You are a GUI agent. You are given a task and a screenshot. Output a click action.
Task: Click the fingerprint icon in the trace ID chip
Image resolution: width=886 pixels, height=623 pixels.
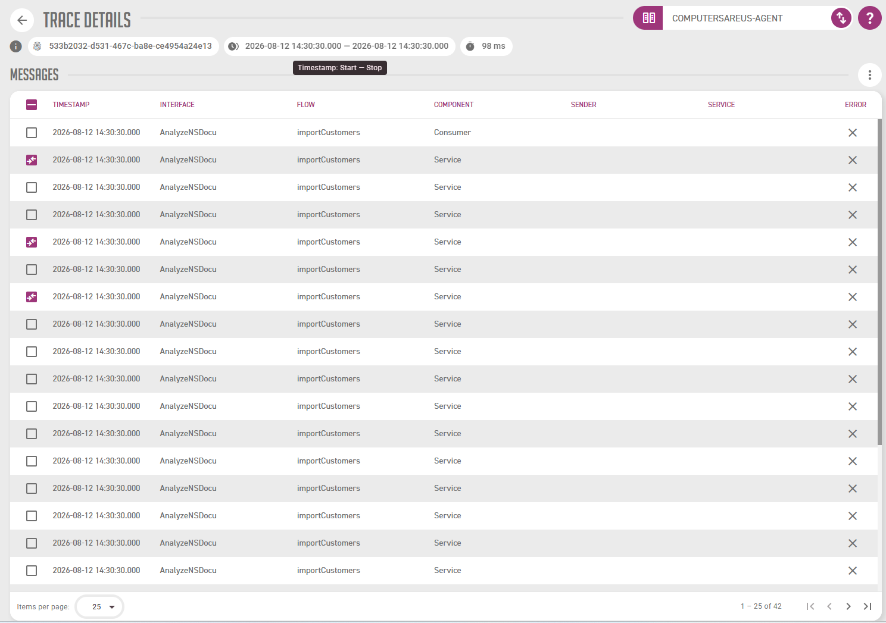tap(38, 46)
